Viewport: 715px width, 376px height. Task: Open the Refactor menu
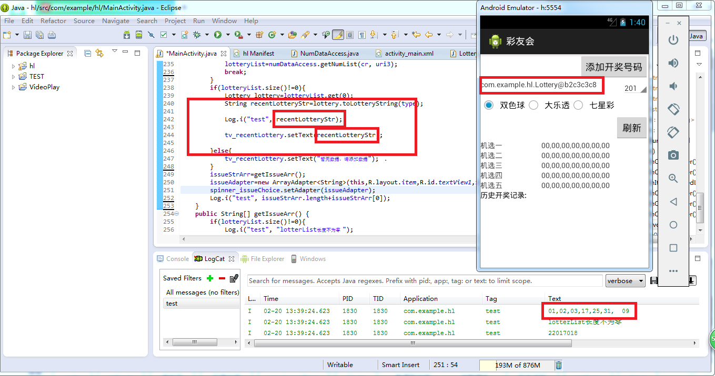[54, 21]
